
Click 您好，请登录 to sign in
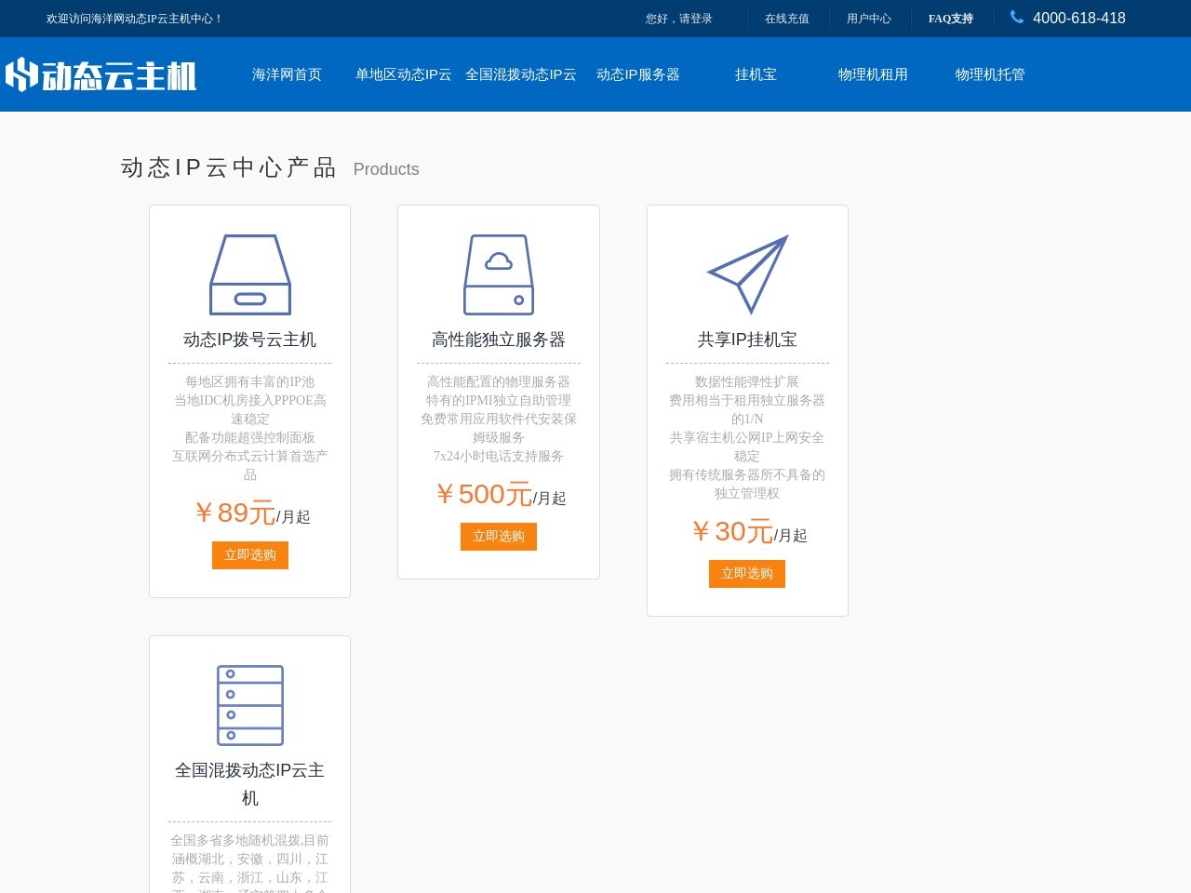pyautogui.click(x=679, y=18)
